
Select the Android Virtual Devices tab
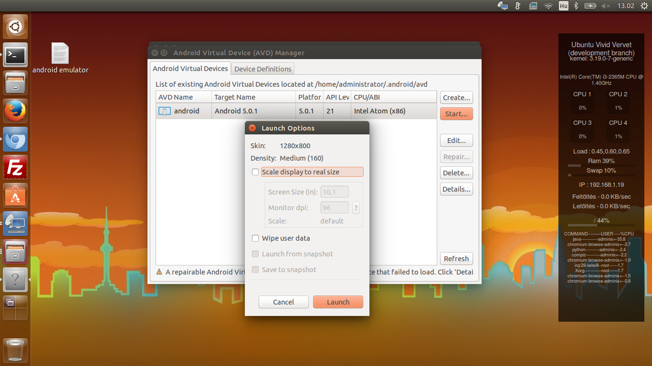(x=190, y=69)
